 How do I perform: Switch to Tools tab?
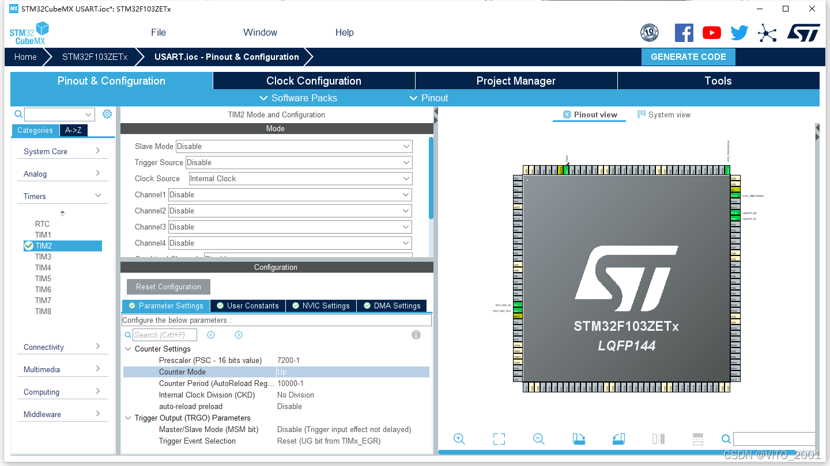718,81
